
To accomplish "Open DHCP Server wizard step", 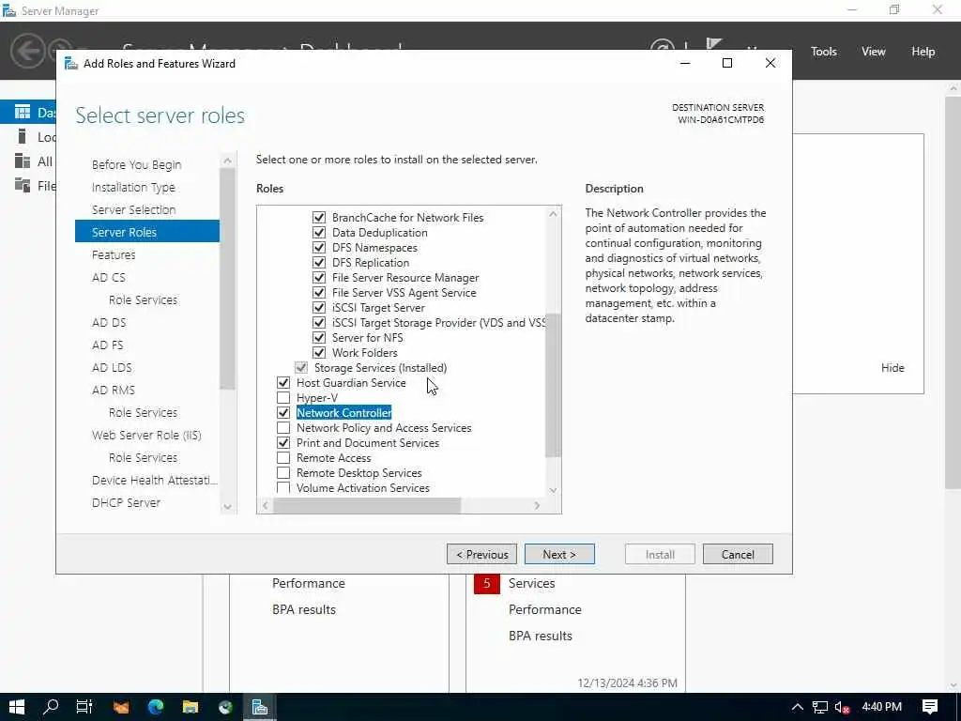I will (126, 502).
